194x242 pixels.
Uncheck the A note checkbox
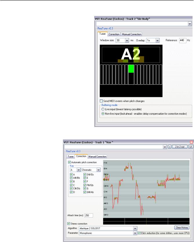tap(71, 175)
